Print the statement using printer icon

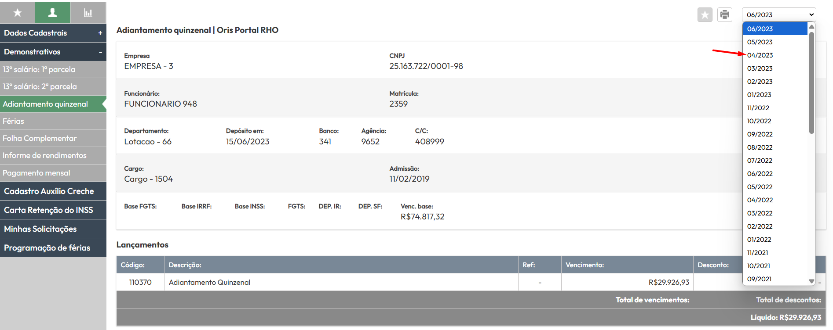click(725, 15)
